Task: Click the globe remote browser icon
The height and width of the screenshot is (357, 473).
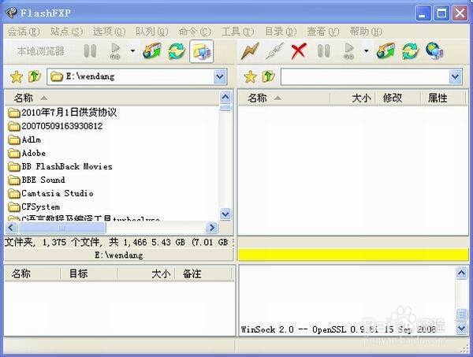Action: pyautogui.click(x=434, y=50)
